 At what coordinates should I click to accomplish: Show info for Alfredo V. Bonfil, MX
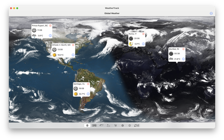73,55
